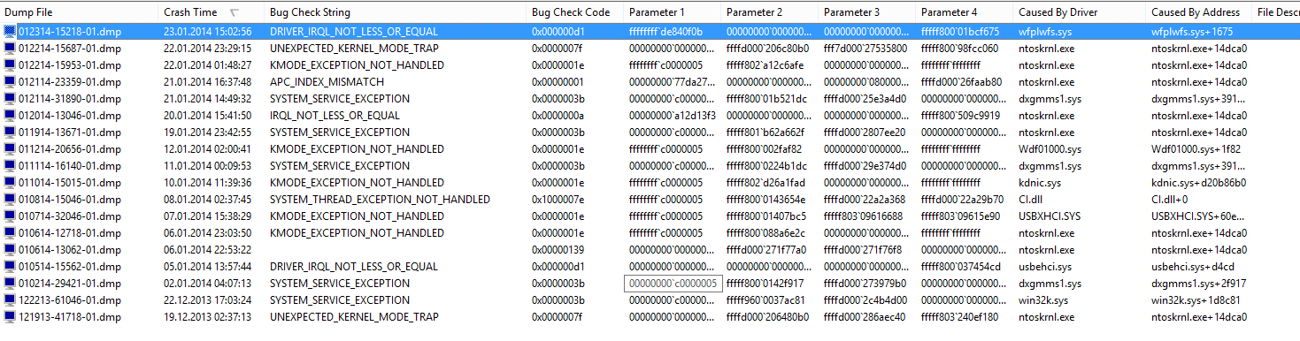The image size is (1300, 341).
Task: Click address dxgmms1.sys+2f917
Action: pos(1198,283)
